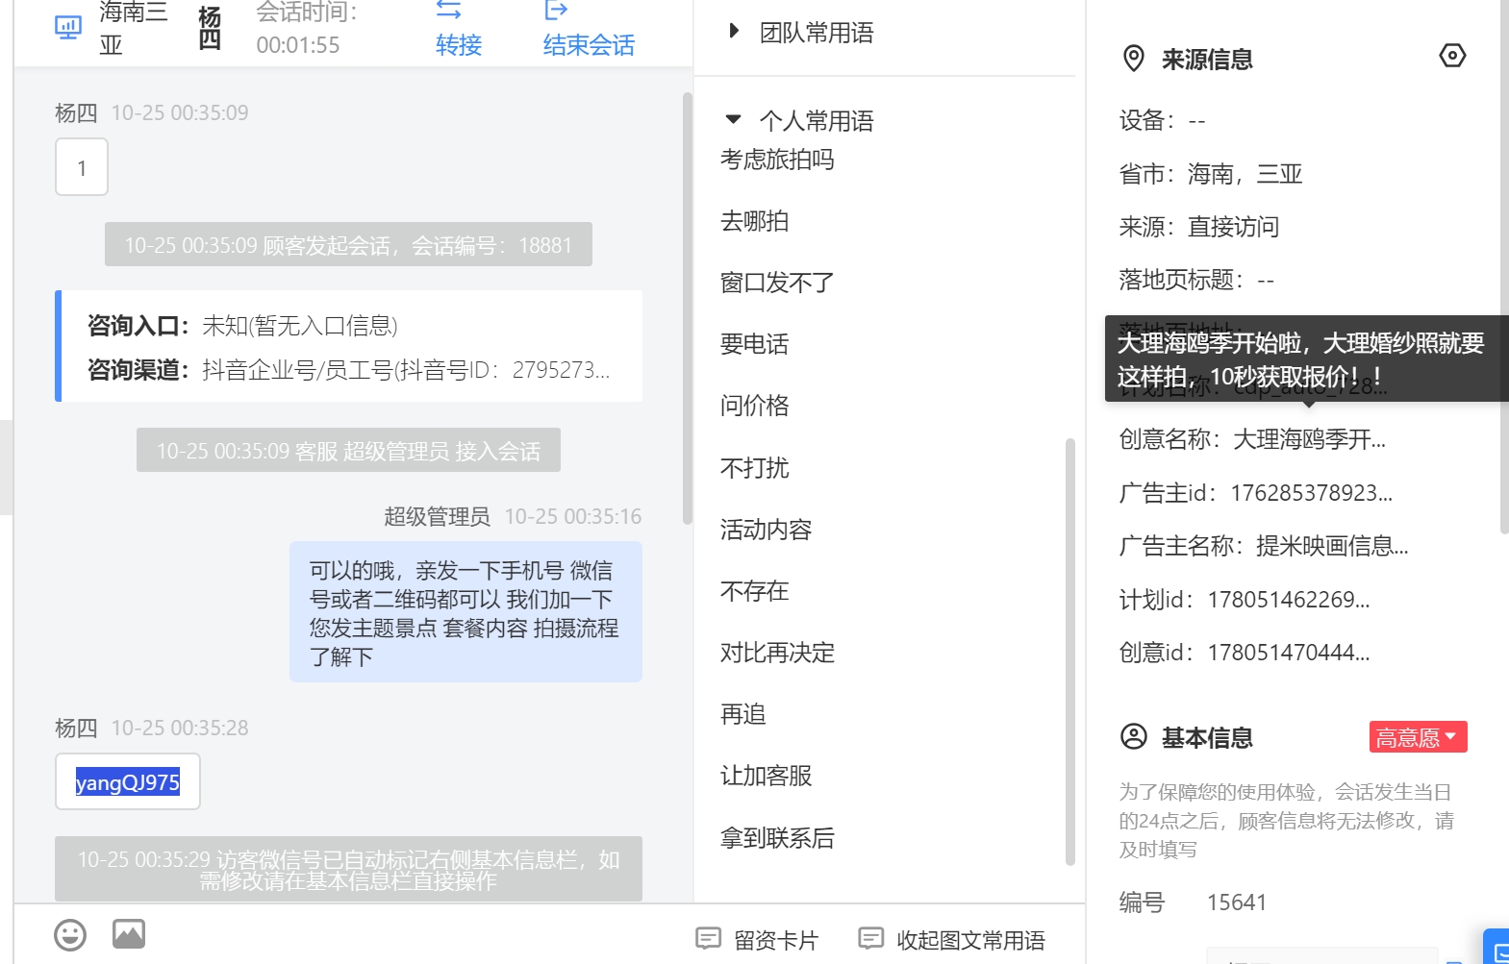Image resolution: width=1509 pixels, height=964 pixels.
Task: Click the session notice with 会话编号：18881
Action: coord(348,245)
